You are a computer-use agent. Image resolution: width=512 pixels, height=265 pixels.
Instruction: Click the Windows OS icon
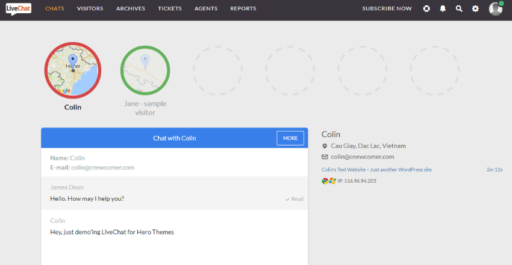click(x=332, y=181)
